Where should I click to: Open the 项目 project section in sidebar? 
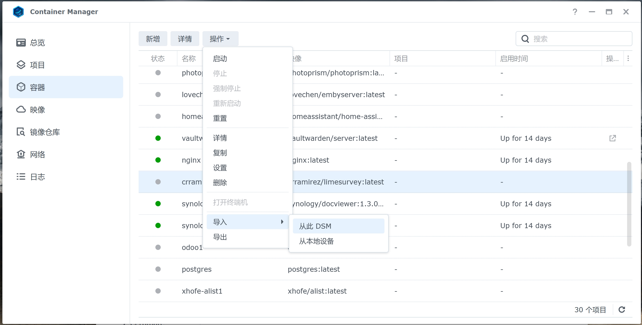coord(37,65)
